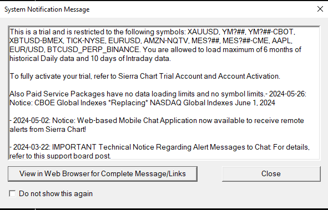
Task: Click 'alerts from Sierra Chart!' text
Action: [48, 130]
